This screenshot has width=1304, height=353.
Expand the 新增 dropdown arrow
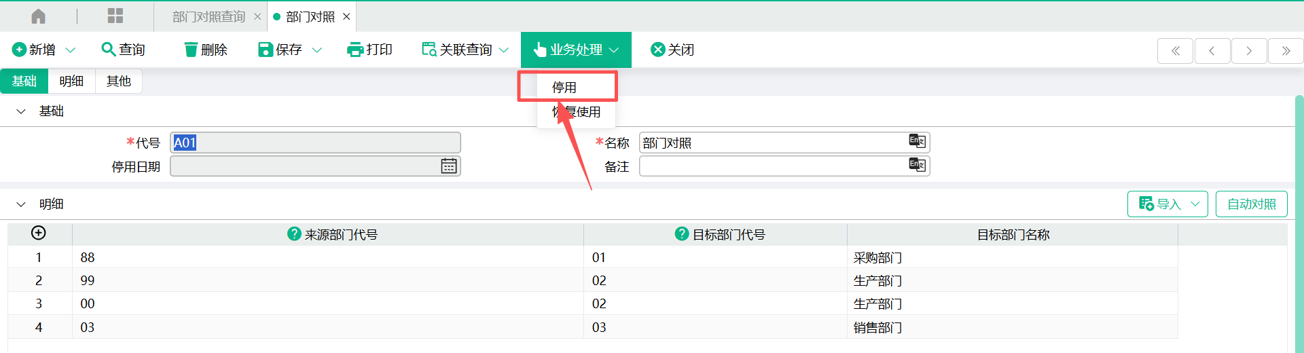[x=71, y=50]
